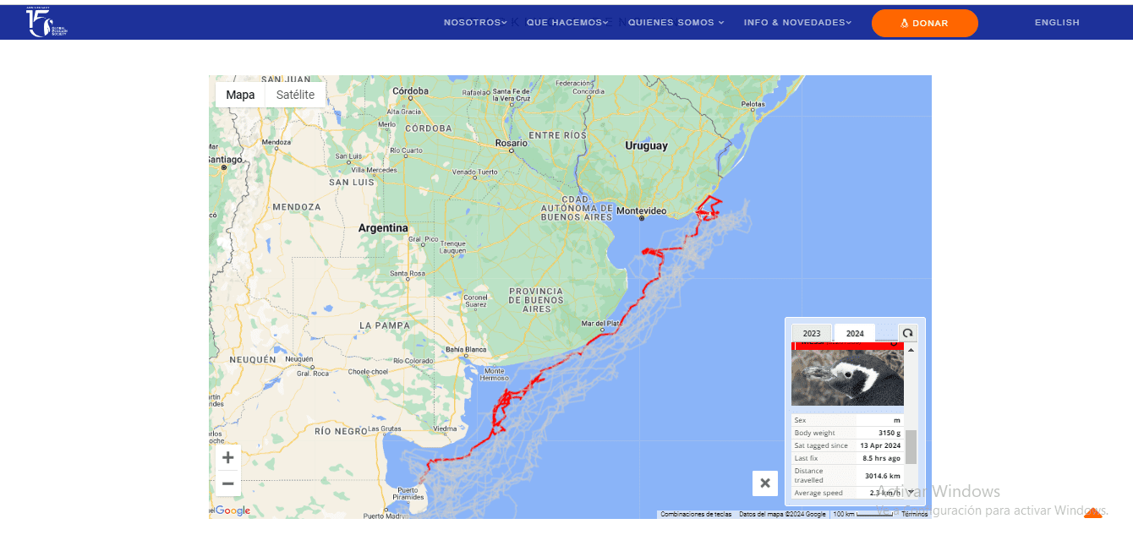Image resolution: width=1133 pixels, height=535 pixels.
Task: Switch the site language to ENGLISH
Action: (x=1057, y=23)
